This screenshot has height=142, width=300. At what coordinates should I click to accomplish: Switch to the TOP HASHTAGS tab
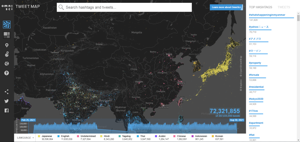(x=260, y=7)
